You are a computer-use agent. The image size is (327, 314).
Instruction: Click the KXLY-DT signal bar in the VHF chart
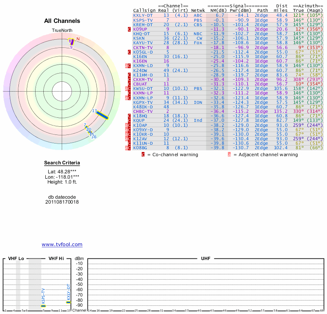tap(68, 302)
